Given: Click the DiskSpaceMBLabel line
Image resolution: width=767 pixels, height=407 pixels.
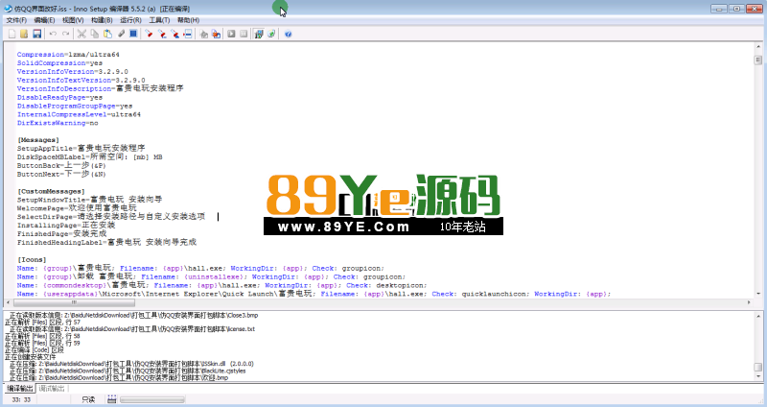Looking at the screenshot, I should (89, 156).
